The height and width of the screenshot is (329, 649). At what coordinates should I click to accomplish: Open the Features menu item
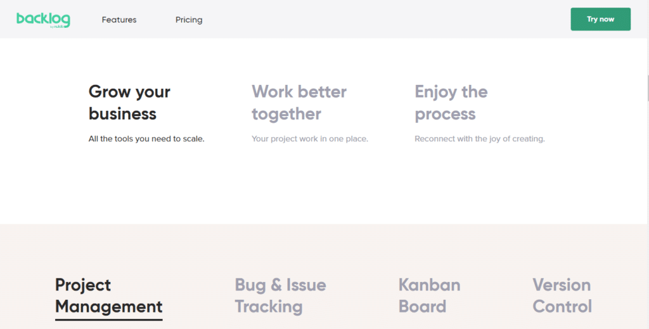[x=119, y=20]
